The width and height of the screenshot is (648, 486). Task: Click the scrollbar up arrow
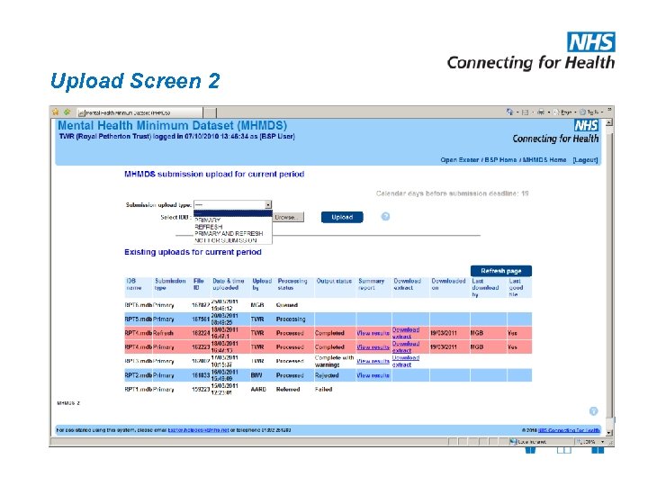608,122
